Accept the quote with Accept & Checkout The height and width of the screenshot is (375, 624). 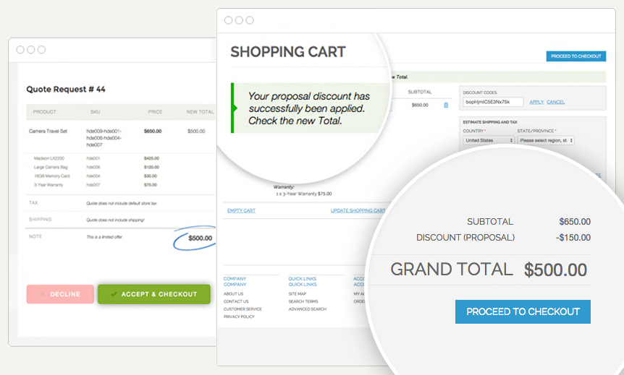tap(154, 294)
